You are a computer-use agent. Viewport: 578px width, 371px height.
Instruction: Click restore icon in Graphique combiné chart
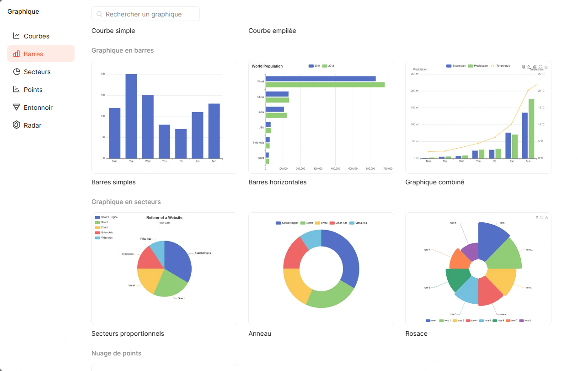pos(541,67)
